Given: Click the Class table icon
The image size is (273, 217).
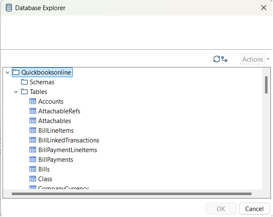Looking at the screenshot, I should (x=33, y=179).
